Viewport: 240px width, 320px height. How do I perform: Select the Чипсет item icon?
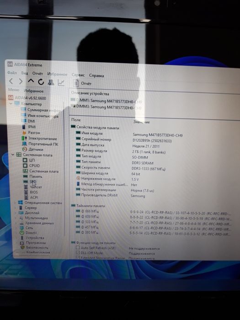coord(26,187)
